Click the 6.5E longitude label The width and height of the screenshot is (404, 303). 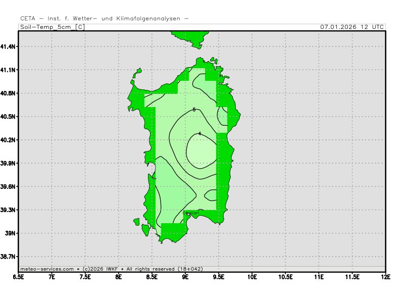tap(19, 277)
